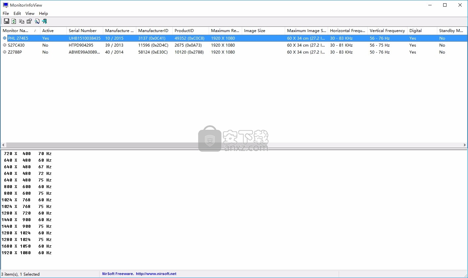Click the 800 X 600 60 Hz line
The height and width of the screenshot is (278, 468).
pyautogui.click(x=28, y=187)
